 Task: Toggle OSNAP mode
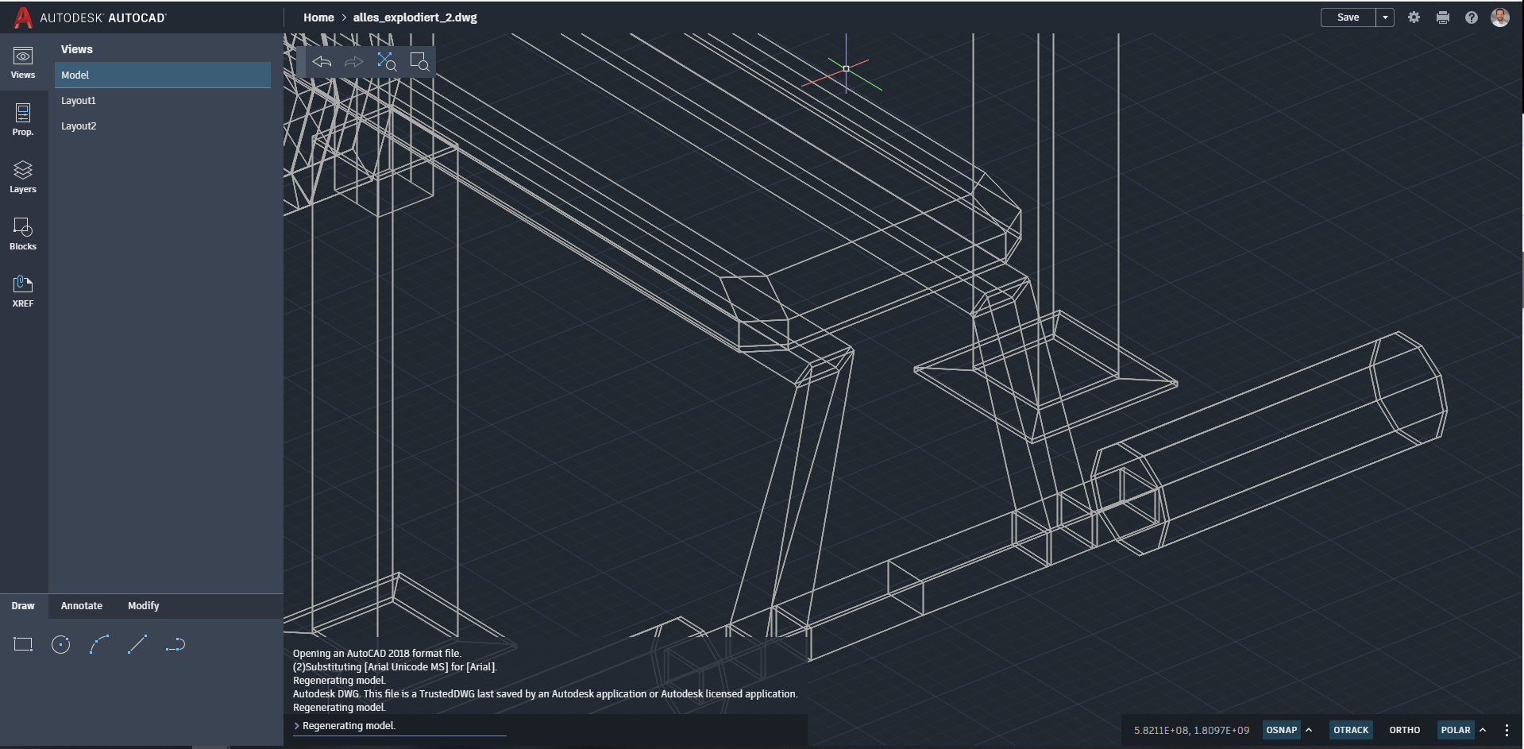[1281, 730]
